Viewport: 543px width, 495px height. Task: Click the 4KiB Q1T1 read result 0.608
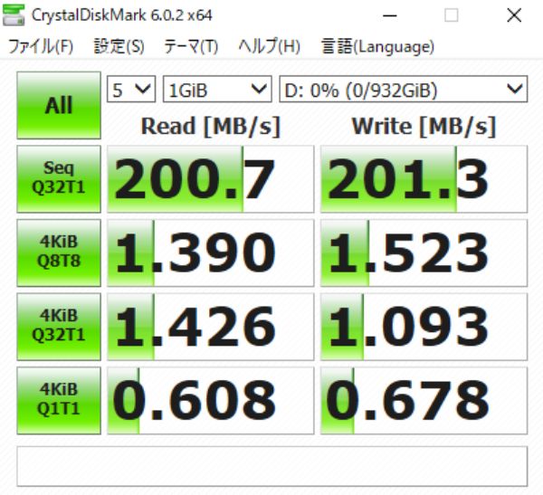tap(211, 401)
